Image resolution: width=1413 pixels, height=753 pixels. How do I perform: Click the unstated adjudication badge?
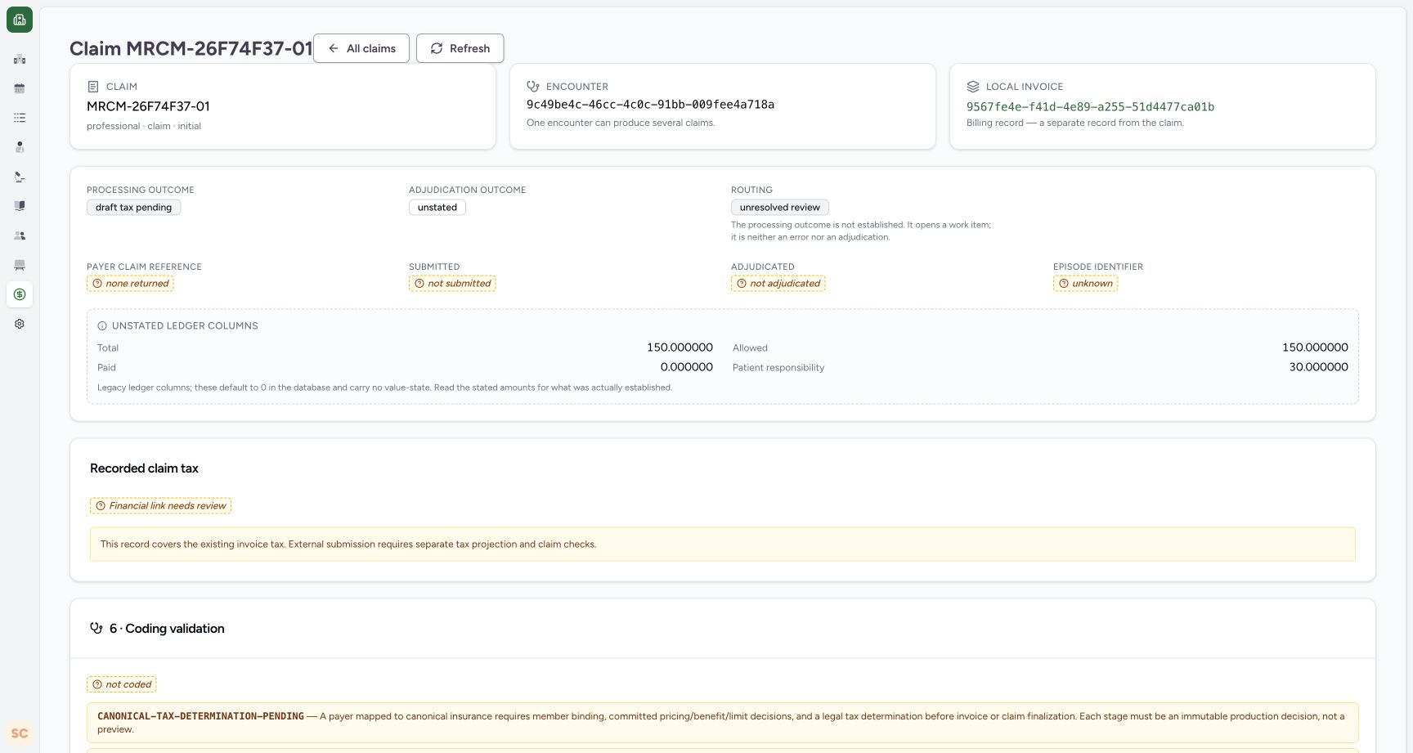click(437, 208)
